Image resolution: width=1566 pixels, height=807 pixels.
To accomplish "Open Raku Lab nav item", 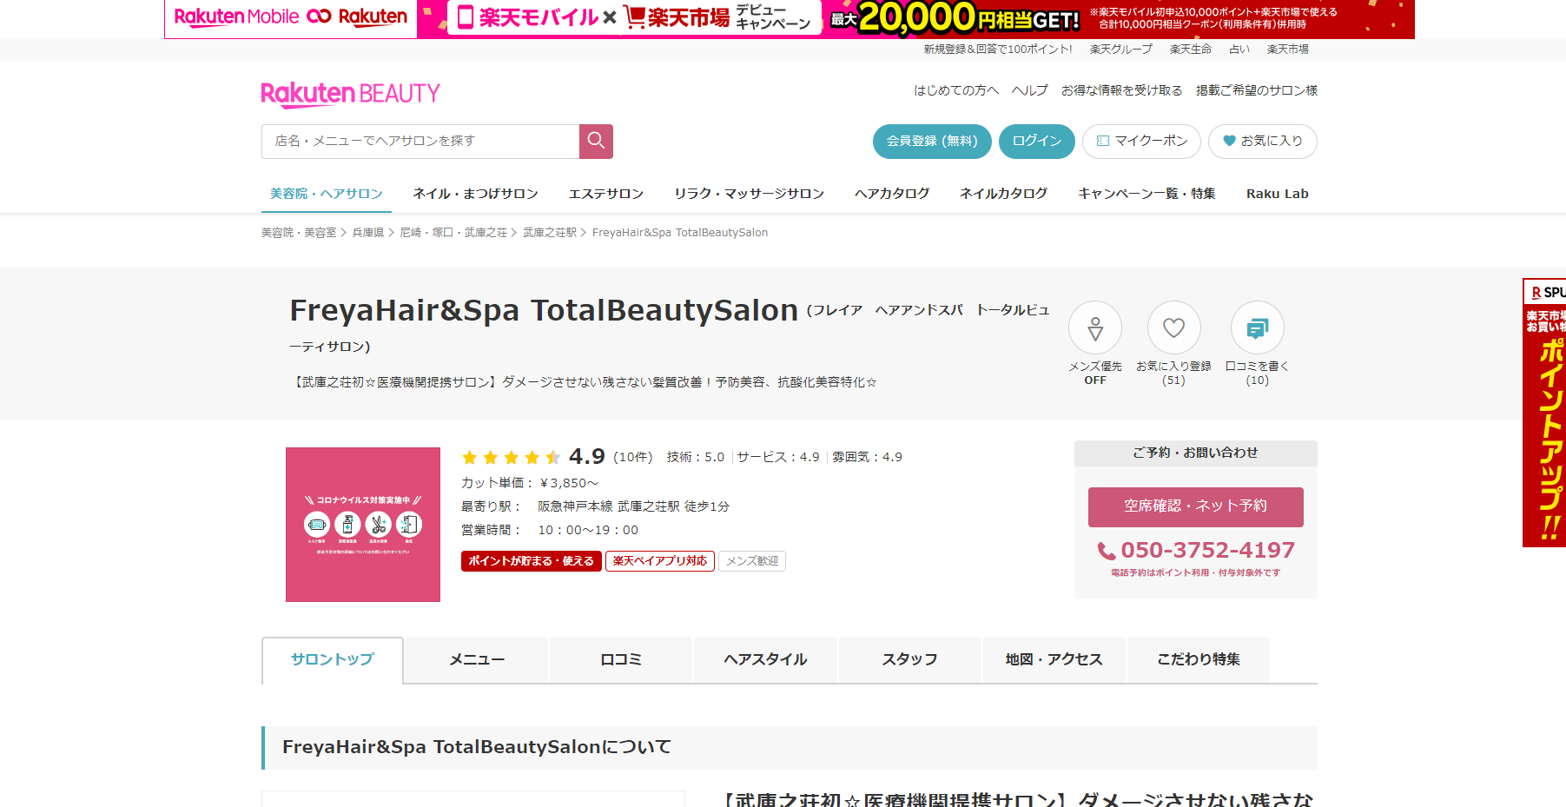I will pos(1277,194).
